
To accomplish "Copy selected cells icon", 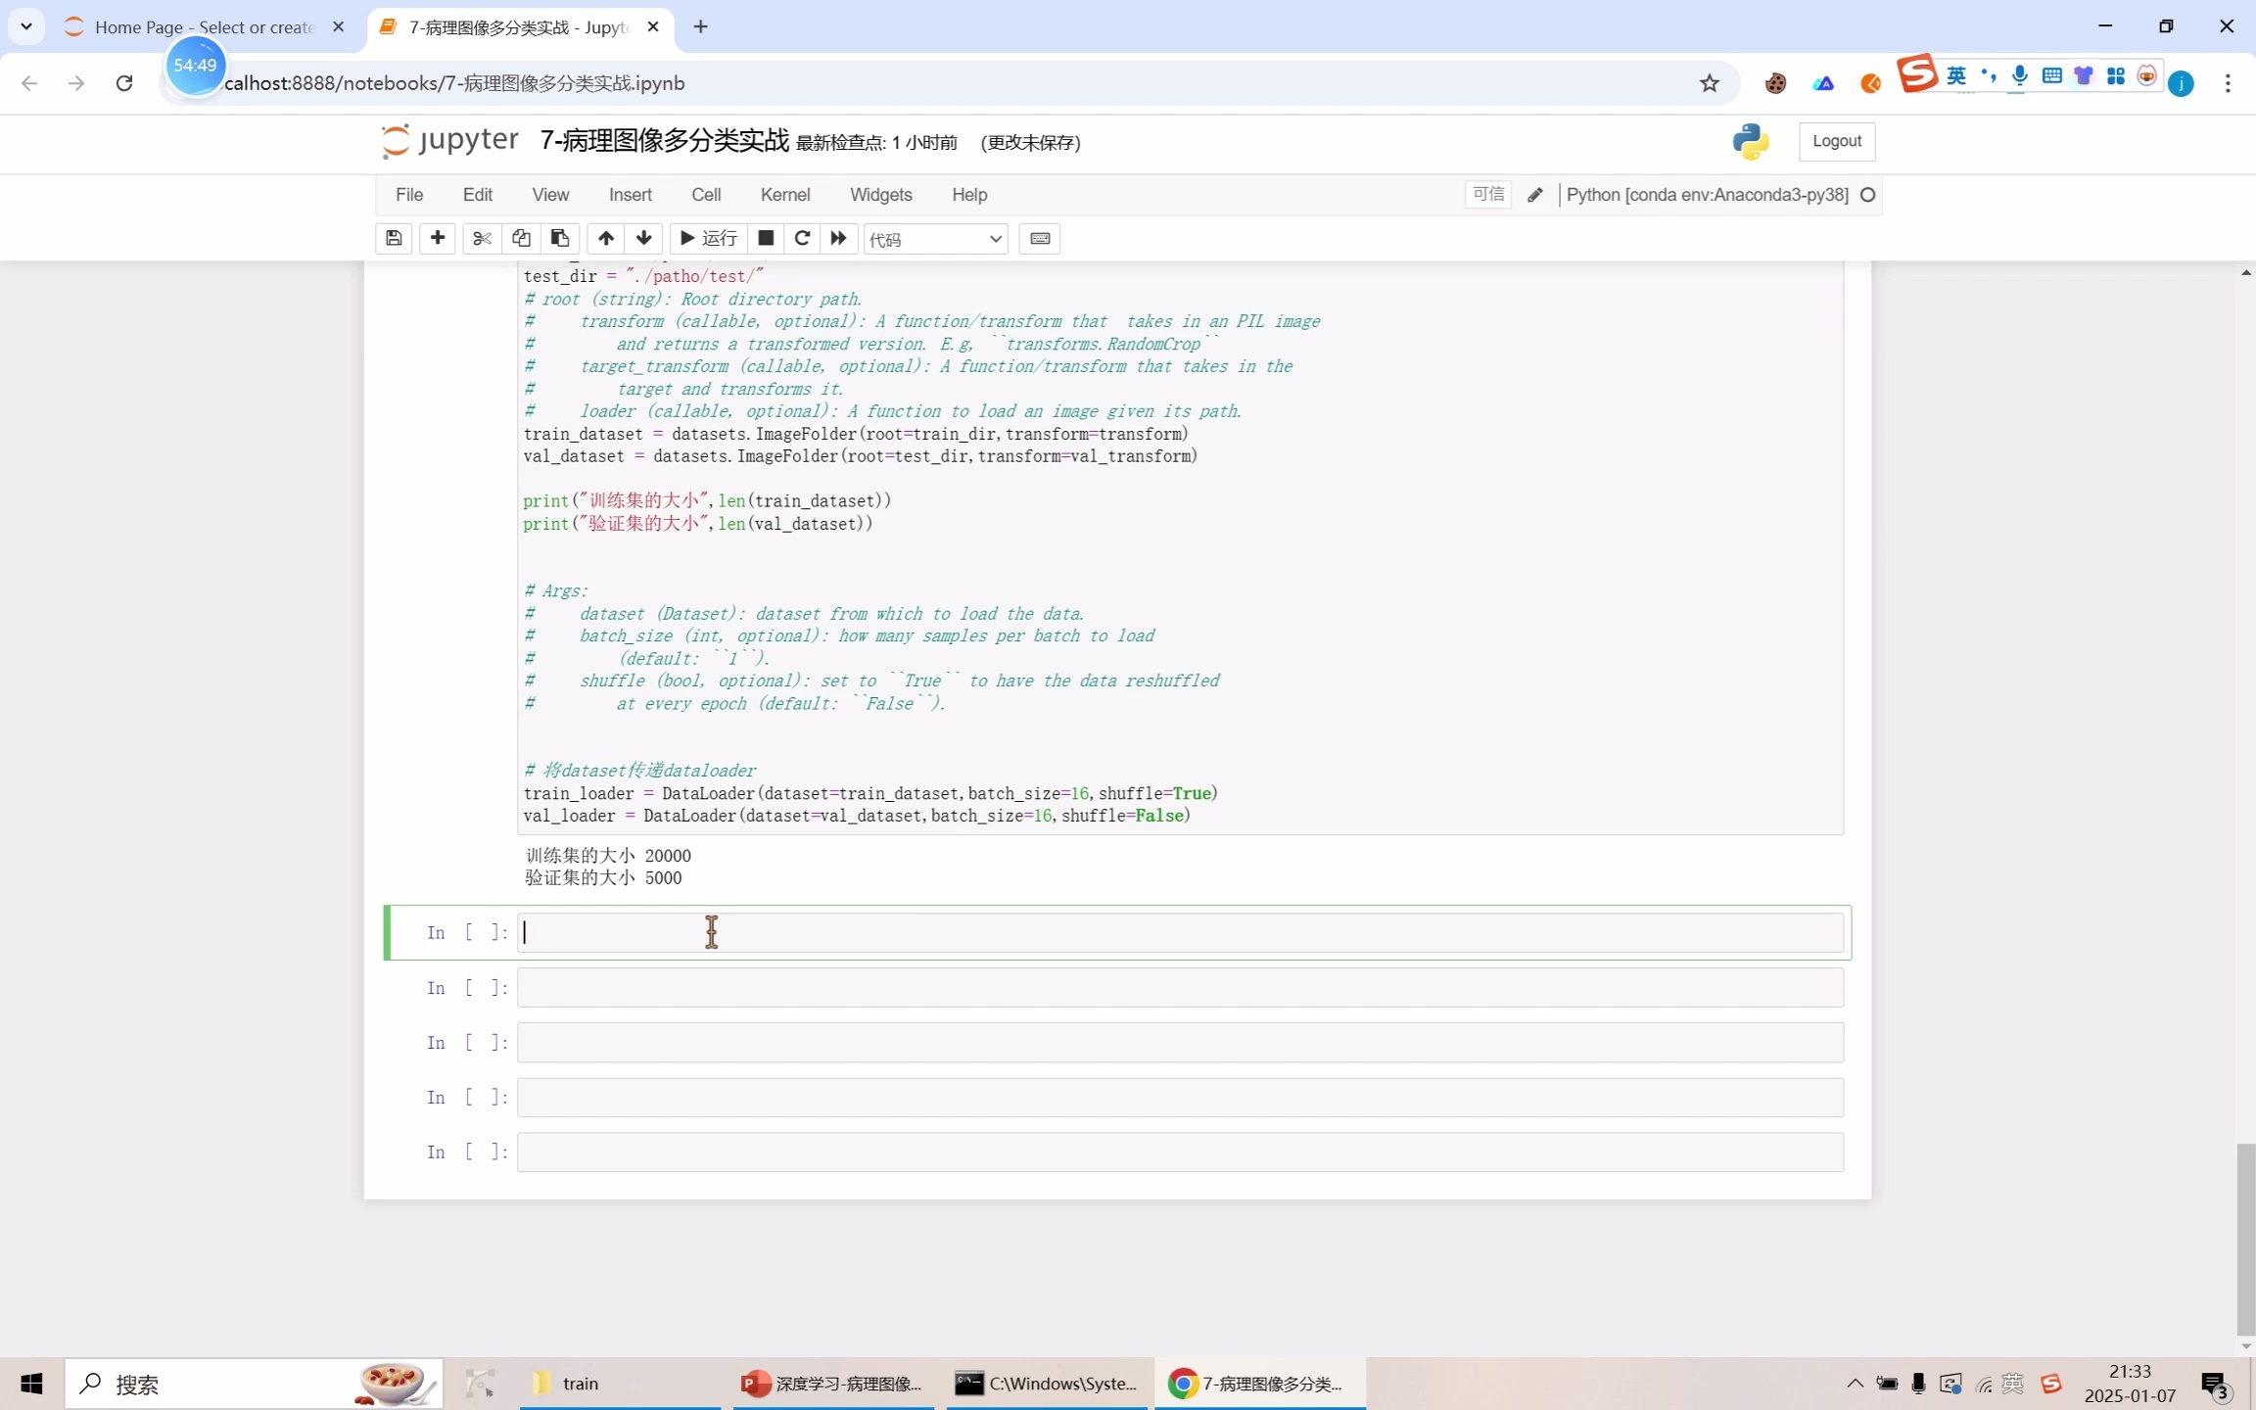I will [x=521, y=238].
